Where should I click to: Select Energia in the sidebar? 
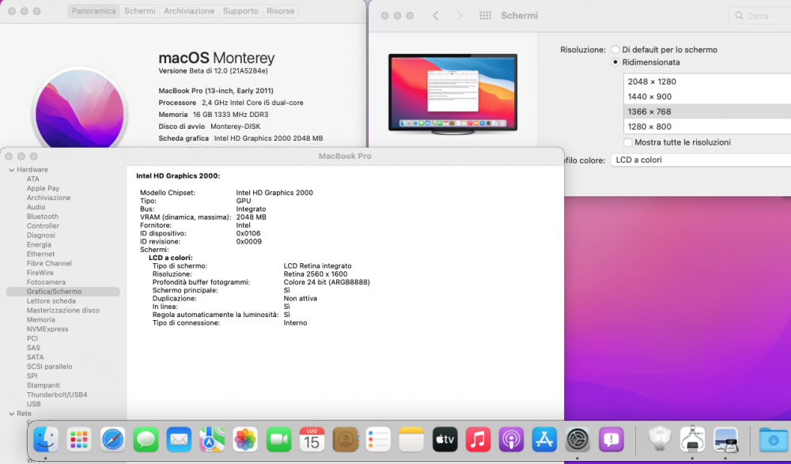point(39,244)
